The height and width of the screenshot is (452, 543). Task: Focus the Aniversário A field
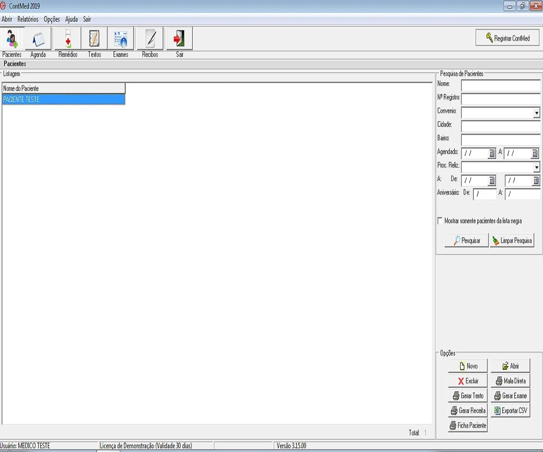click(523, 194)
